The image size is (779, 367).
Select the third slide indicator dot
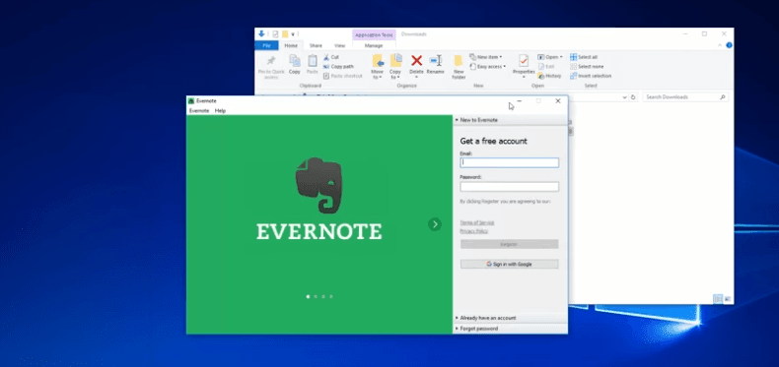(x=323, y=296)
